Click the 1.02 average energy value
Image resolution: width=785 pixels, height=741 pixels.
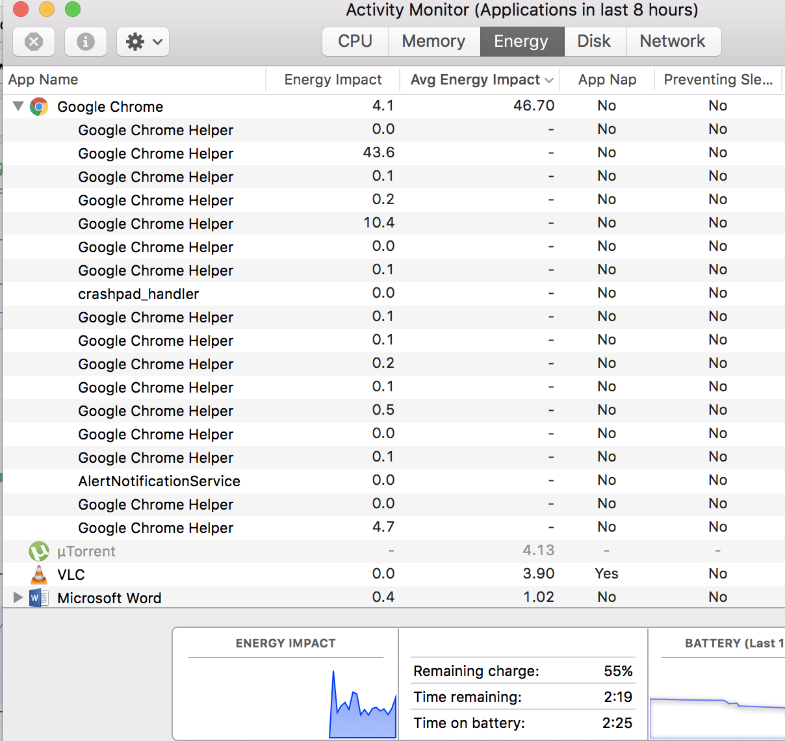(539, 597)
